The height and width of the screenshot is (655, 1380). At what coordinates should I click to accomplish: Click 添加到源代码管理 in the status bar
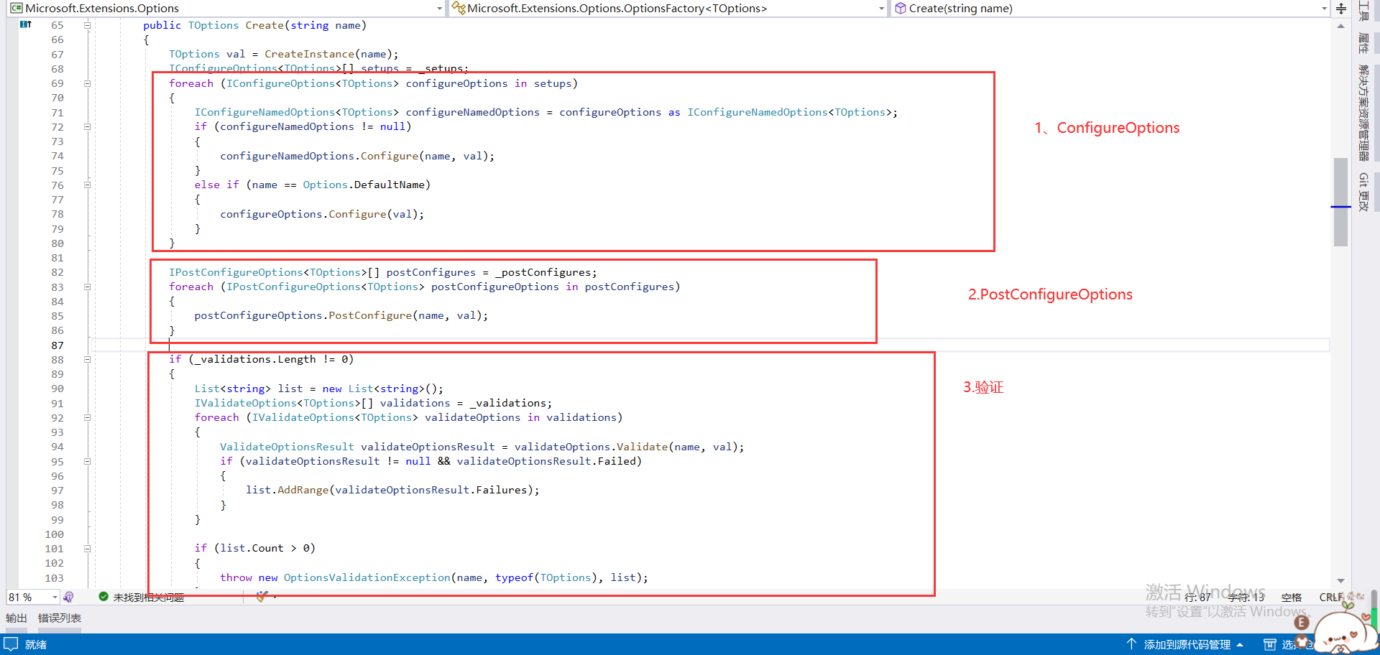[x=1187, y=644]
